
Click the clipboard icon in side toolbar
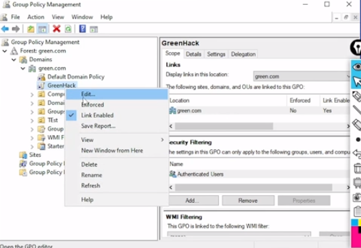358,212
